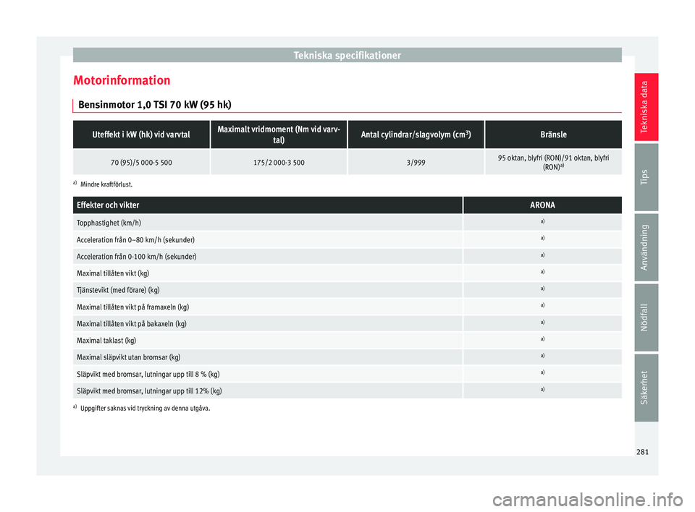Select Släpvikt med bromsar upp till 12% row
The width and height of the screenshot is (695, 512).
click(347, 391)
